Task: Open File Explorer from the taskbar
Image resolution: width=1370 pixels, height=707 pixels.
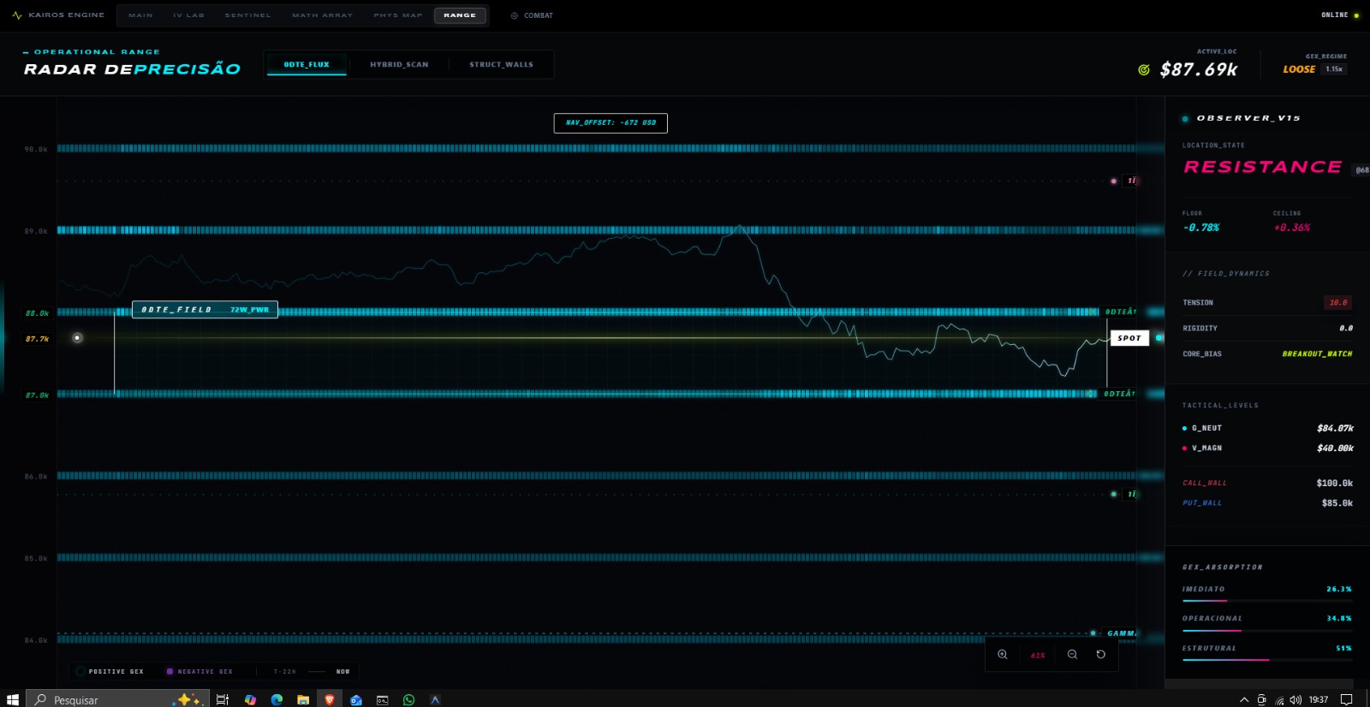Action: [x=303, y=699]
